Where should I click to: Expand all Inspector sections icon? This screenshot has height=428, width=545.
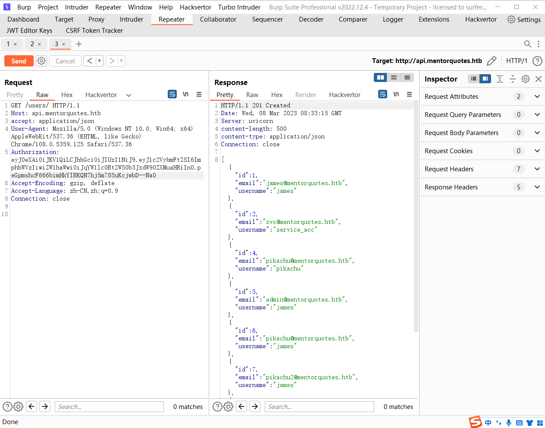click(x=500, y=79)
